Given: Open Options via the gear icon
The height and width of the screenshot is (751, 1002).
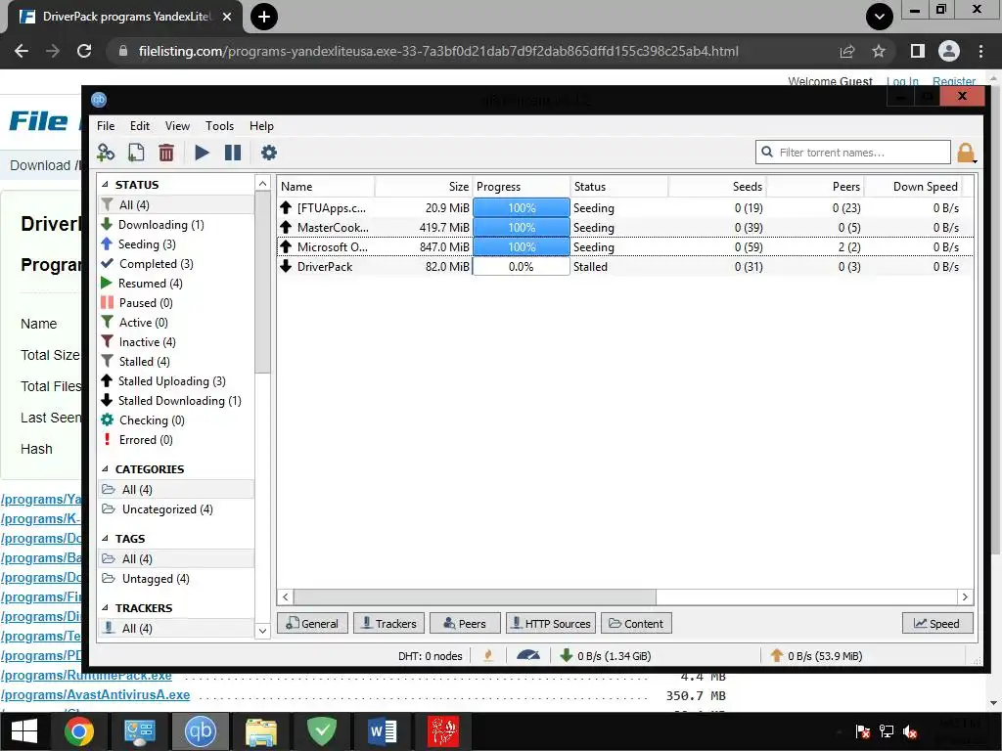Looking at the screenshot, I should coord(269,153).
